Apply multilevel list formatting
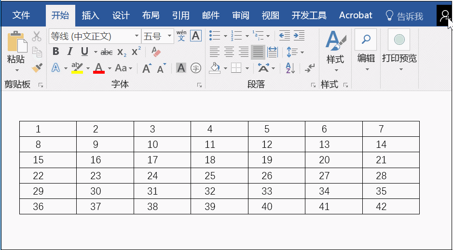 (258, 36)
